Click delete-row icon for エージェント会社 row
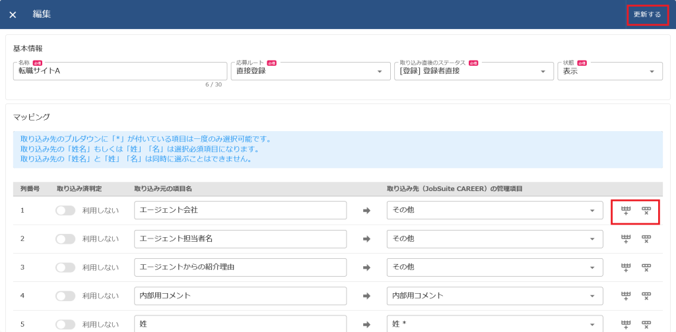The width and height of the screenshot is (676, 332). pos(646,210)
